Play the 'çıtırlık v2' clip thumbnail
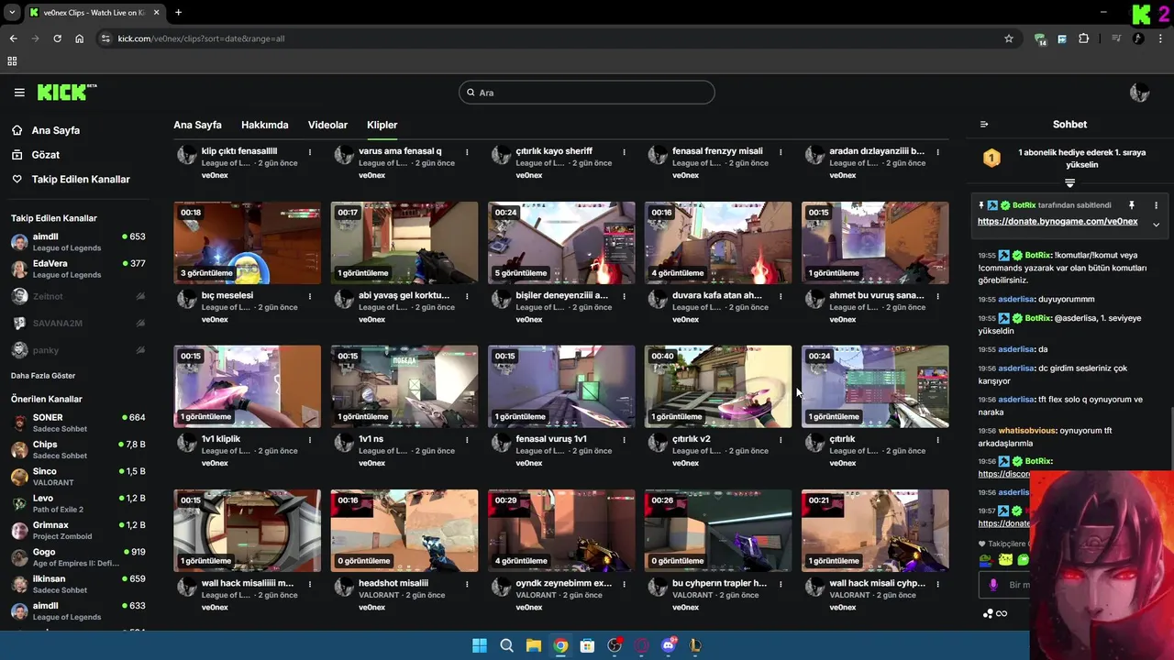 coord(718,386)
